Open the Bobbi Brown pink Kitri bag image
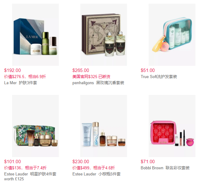The height and width of the screenshot is (184, 201). [x=172, y=126]
